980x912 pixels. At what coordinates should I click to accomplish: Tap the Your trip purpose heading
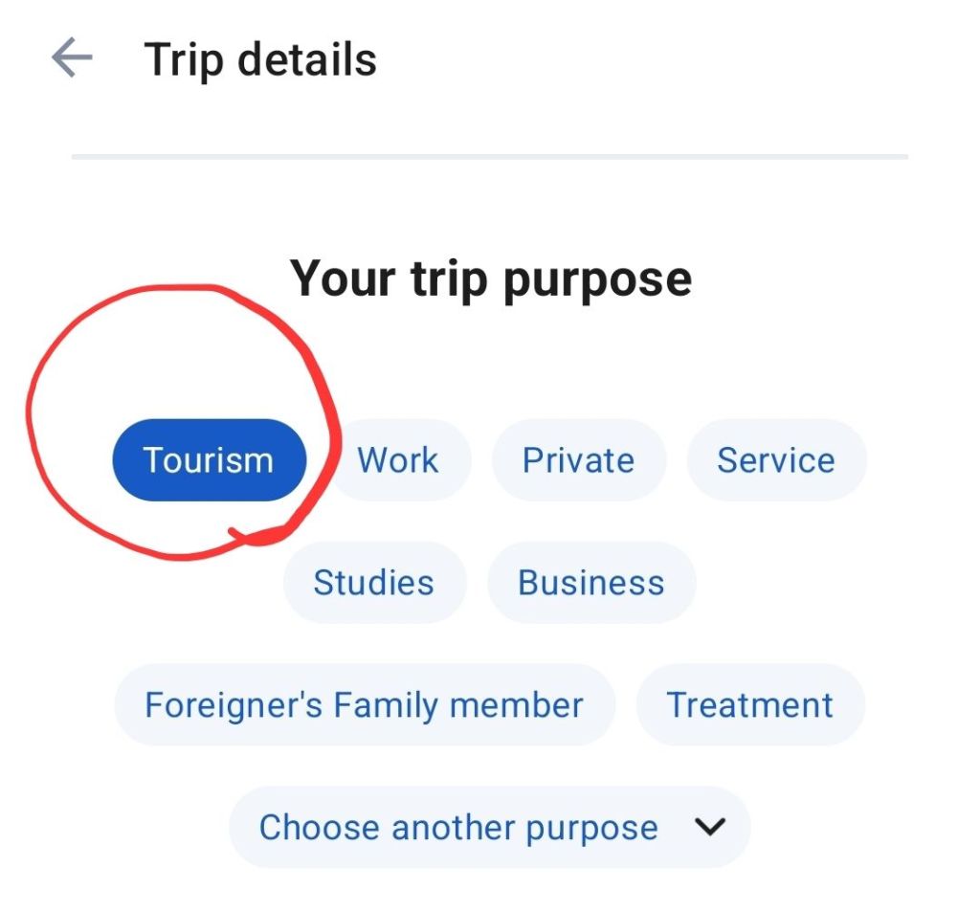click(x=491, y=280)
